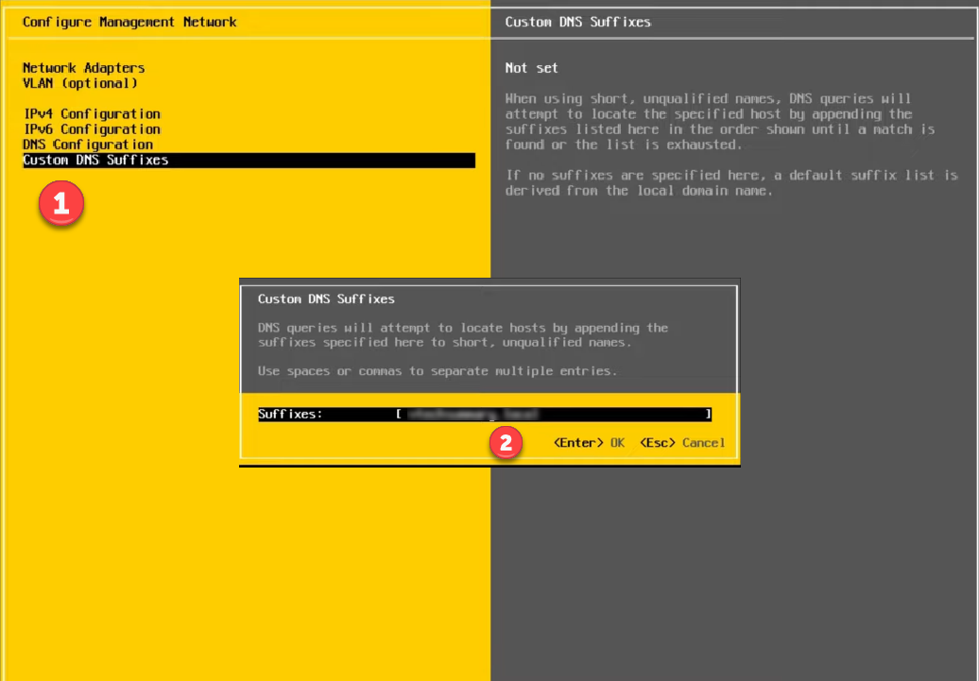Click the <Enter> OK option
The width and height of the screenshot is (979, 681).
tap(589, 443)
